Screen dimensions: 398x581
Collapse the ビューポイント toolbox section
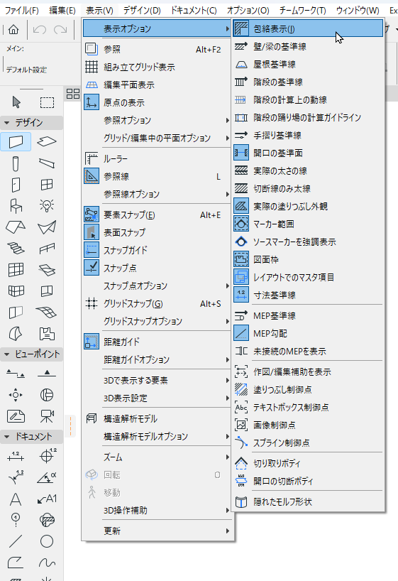(6, 354)
